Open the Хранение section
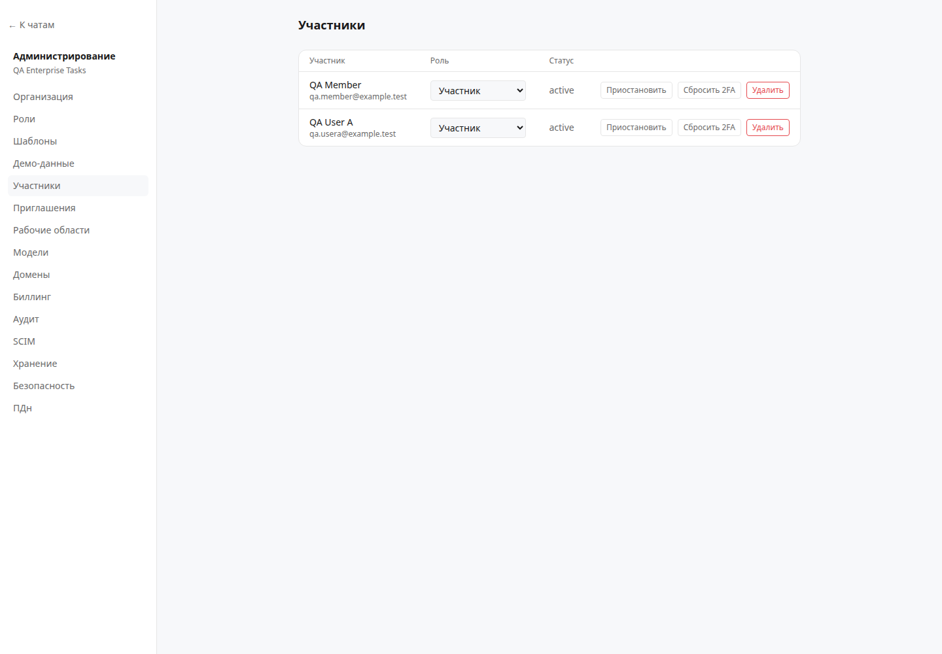The height and width of the screenshot is (654, 942). tap(78, 364)
